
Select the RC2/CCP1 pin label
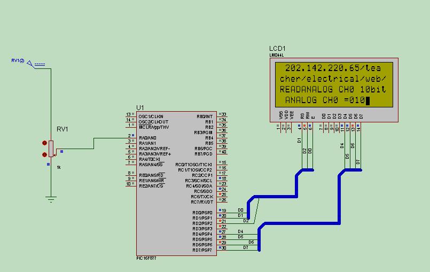(x=202, y=175)
